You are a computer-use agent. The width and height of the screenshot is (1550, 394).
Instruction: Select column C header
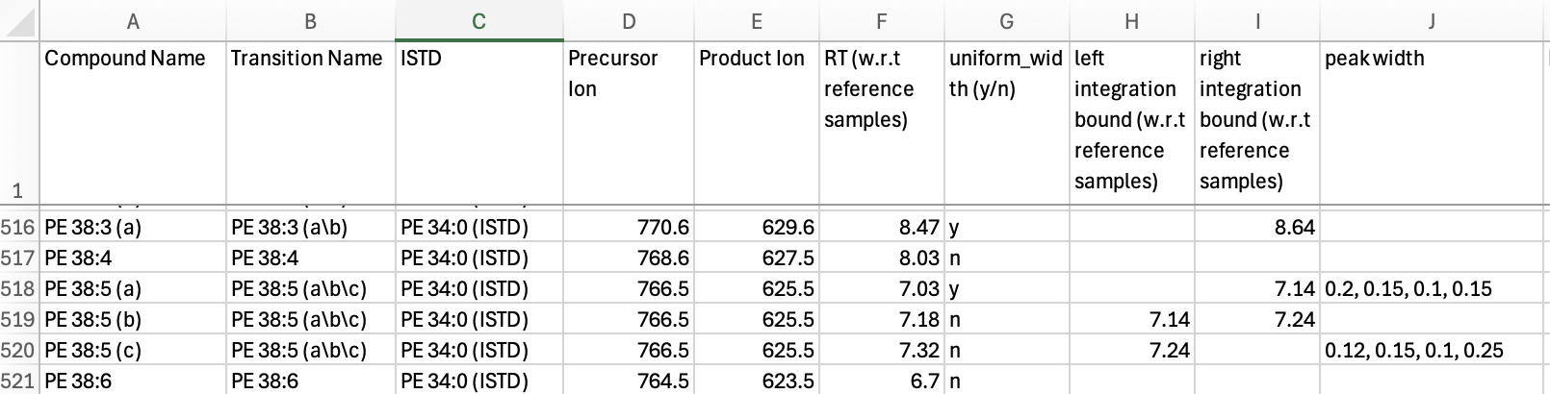click(478, 20)
